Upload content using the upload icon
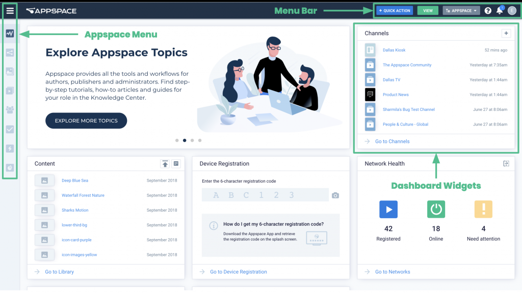Viewport: 522px width, 293px height. click(x=165, y=164)
